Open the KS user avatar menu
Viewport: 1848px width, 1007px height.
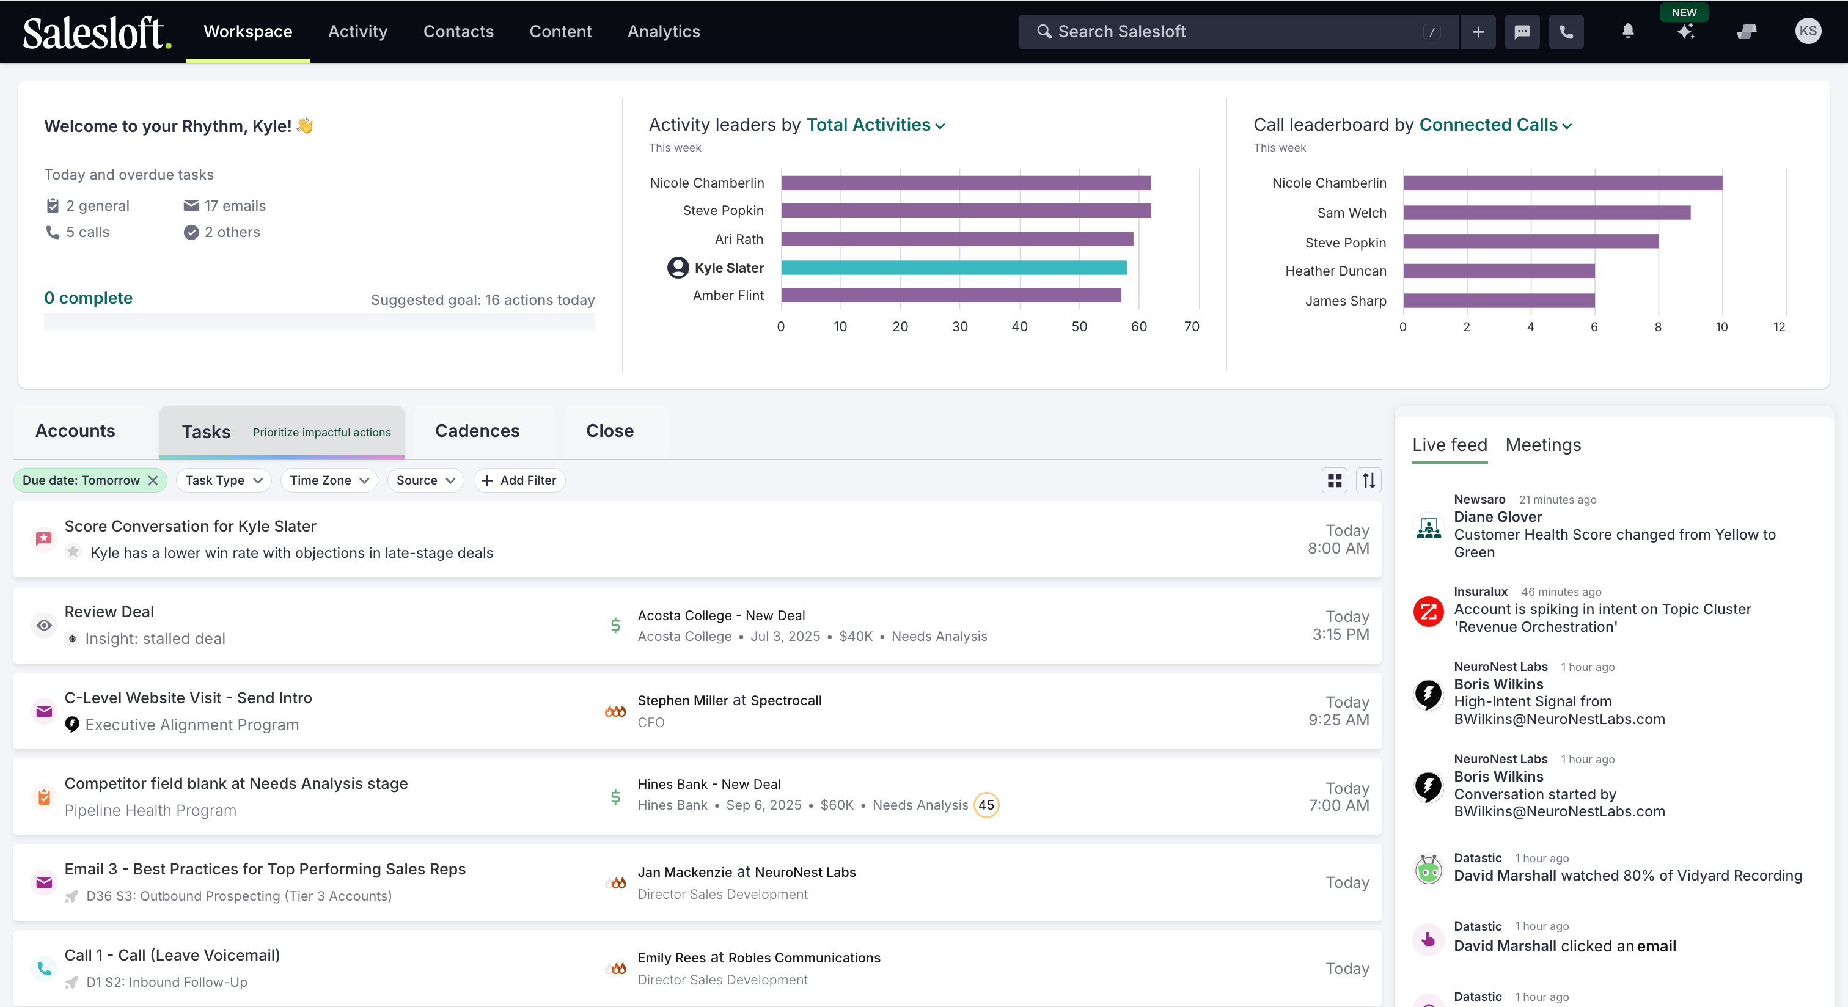[x=1807, y=31]
